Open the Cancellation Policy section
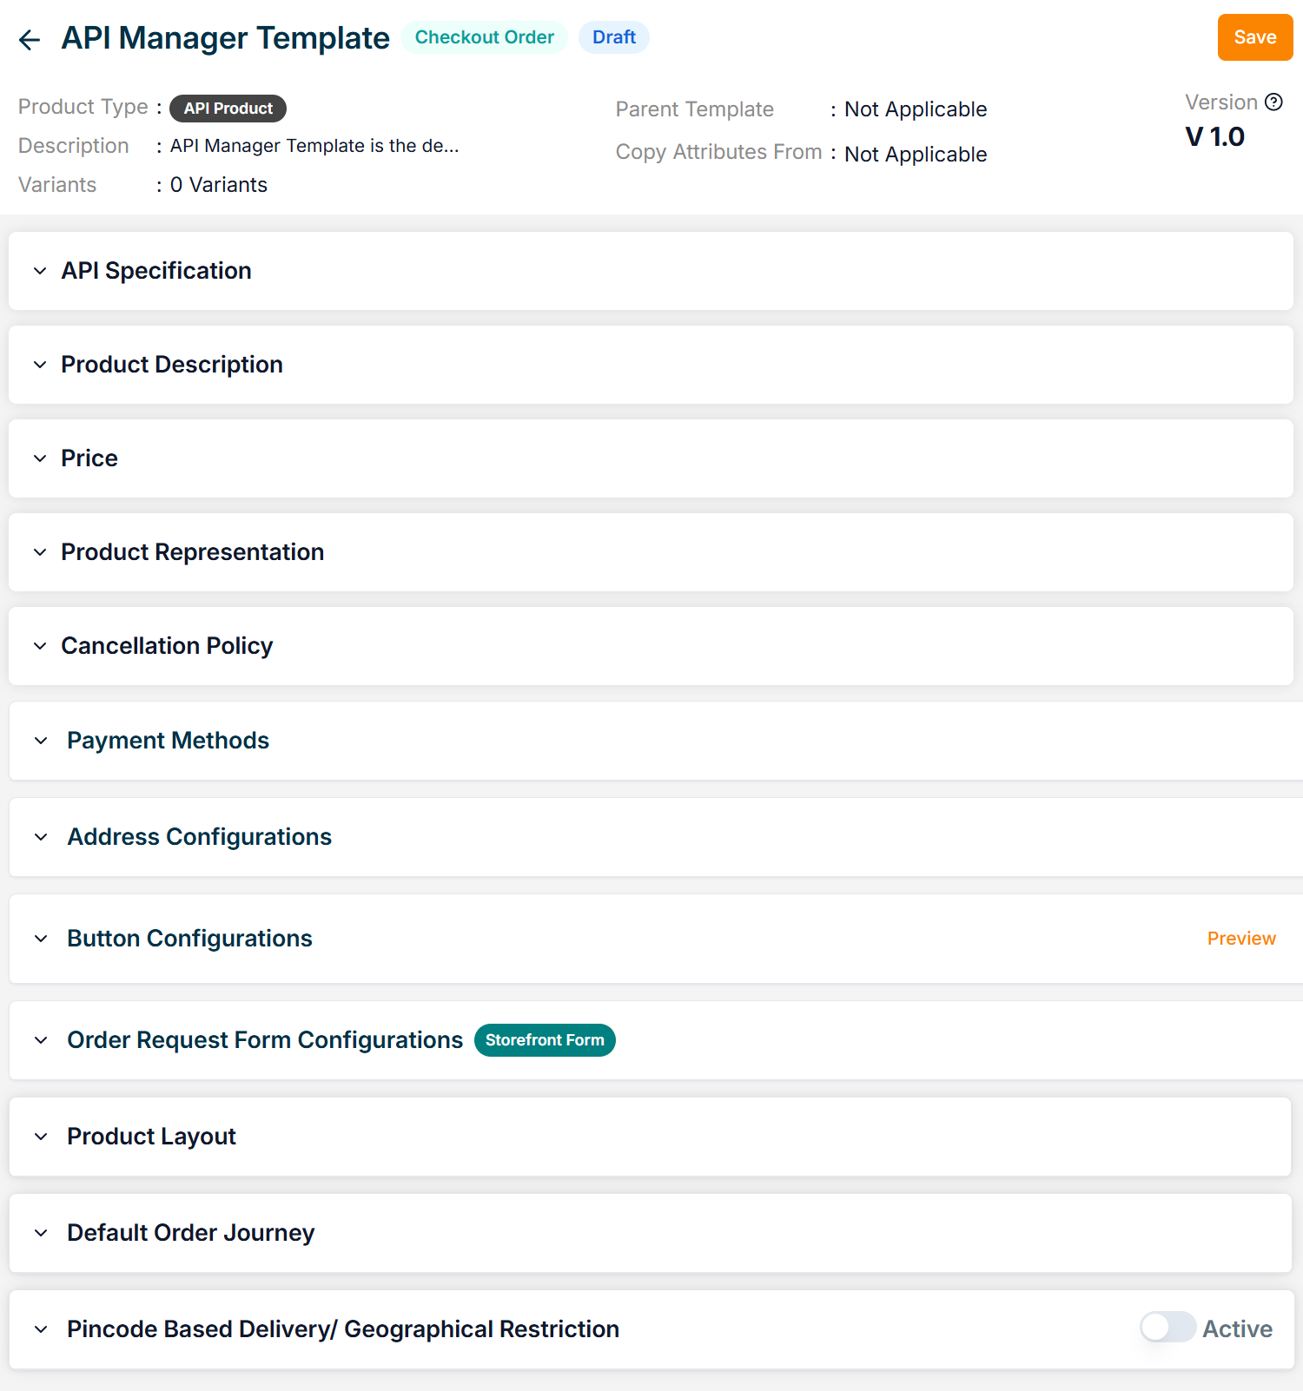The height and width of the screenshot is (1391, 1303). 167,646
